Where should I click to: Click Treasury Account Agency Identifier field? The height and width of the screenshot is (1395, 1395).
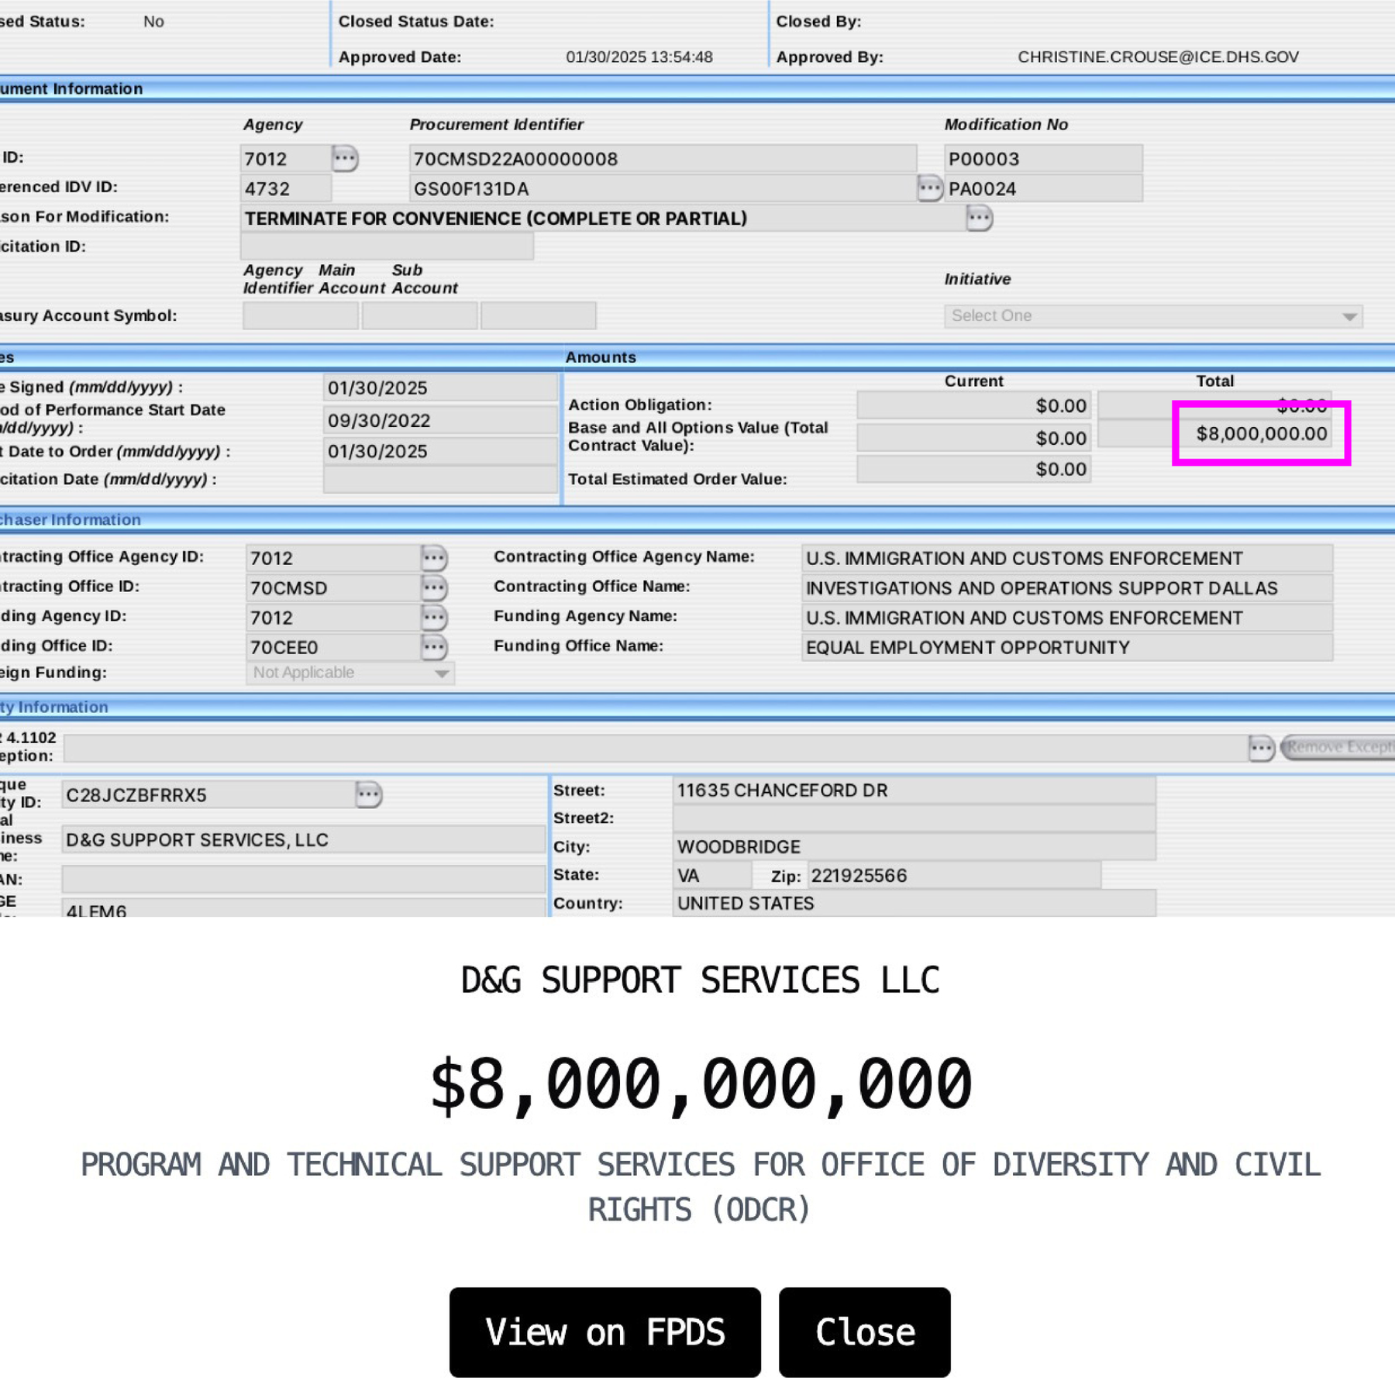point(301,316)
